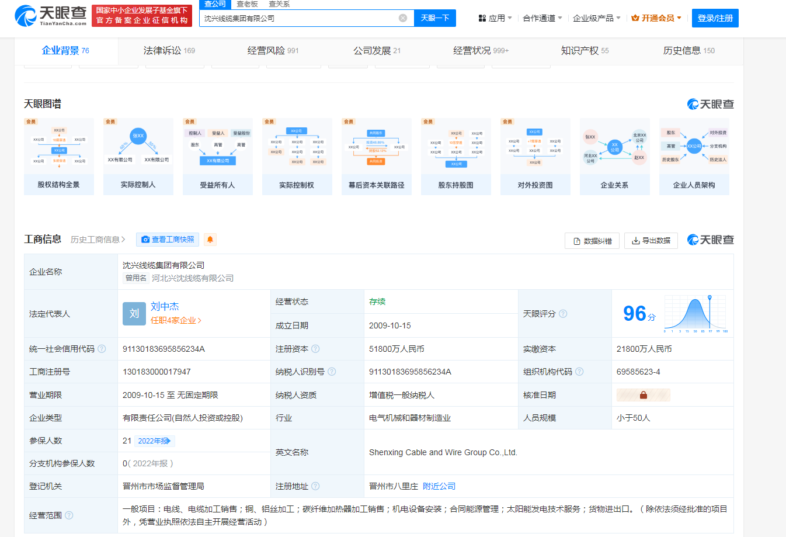Click the former name 河北兴沈线缆有限公司
Image resolution: width=786 pixels, height=537 pixels.
tap(193, 278)
